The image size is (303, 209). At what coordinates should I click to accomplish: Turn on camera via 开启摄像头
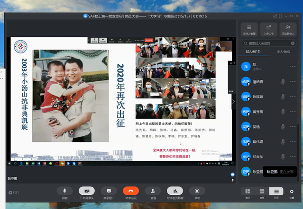[x=87, y=191]
